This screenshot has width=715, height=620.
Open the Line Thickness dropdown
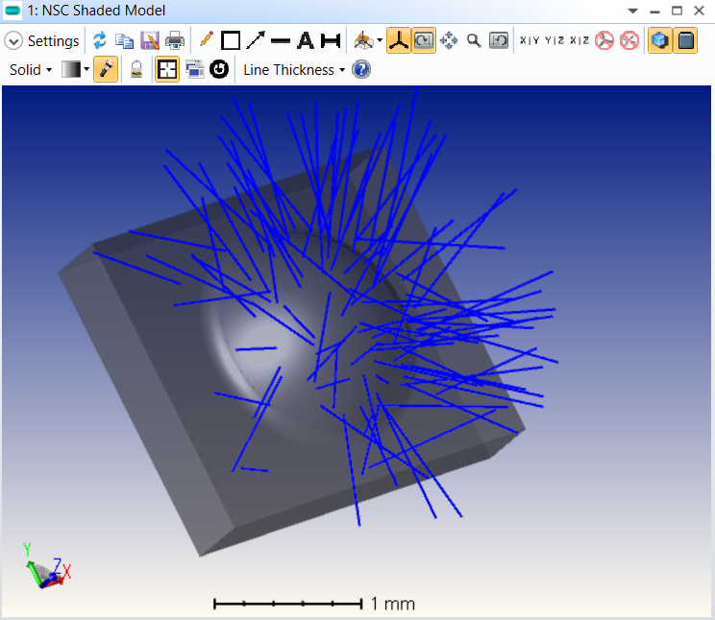(x=293, y=70)
